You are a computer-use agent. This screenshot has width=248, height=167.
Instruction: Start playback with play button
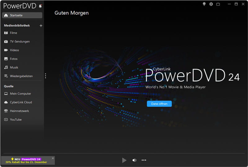tap(124, 160)
